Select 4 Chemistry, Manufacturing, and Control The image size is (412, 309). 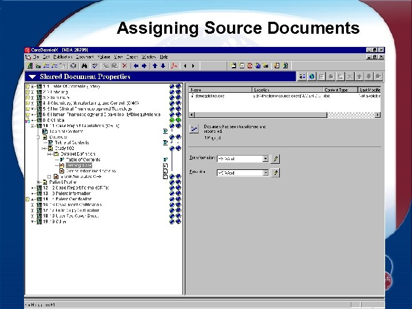90,103
